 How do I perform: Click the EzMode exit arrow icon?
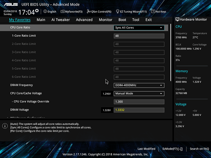(181, 149)
